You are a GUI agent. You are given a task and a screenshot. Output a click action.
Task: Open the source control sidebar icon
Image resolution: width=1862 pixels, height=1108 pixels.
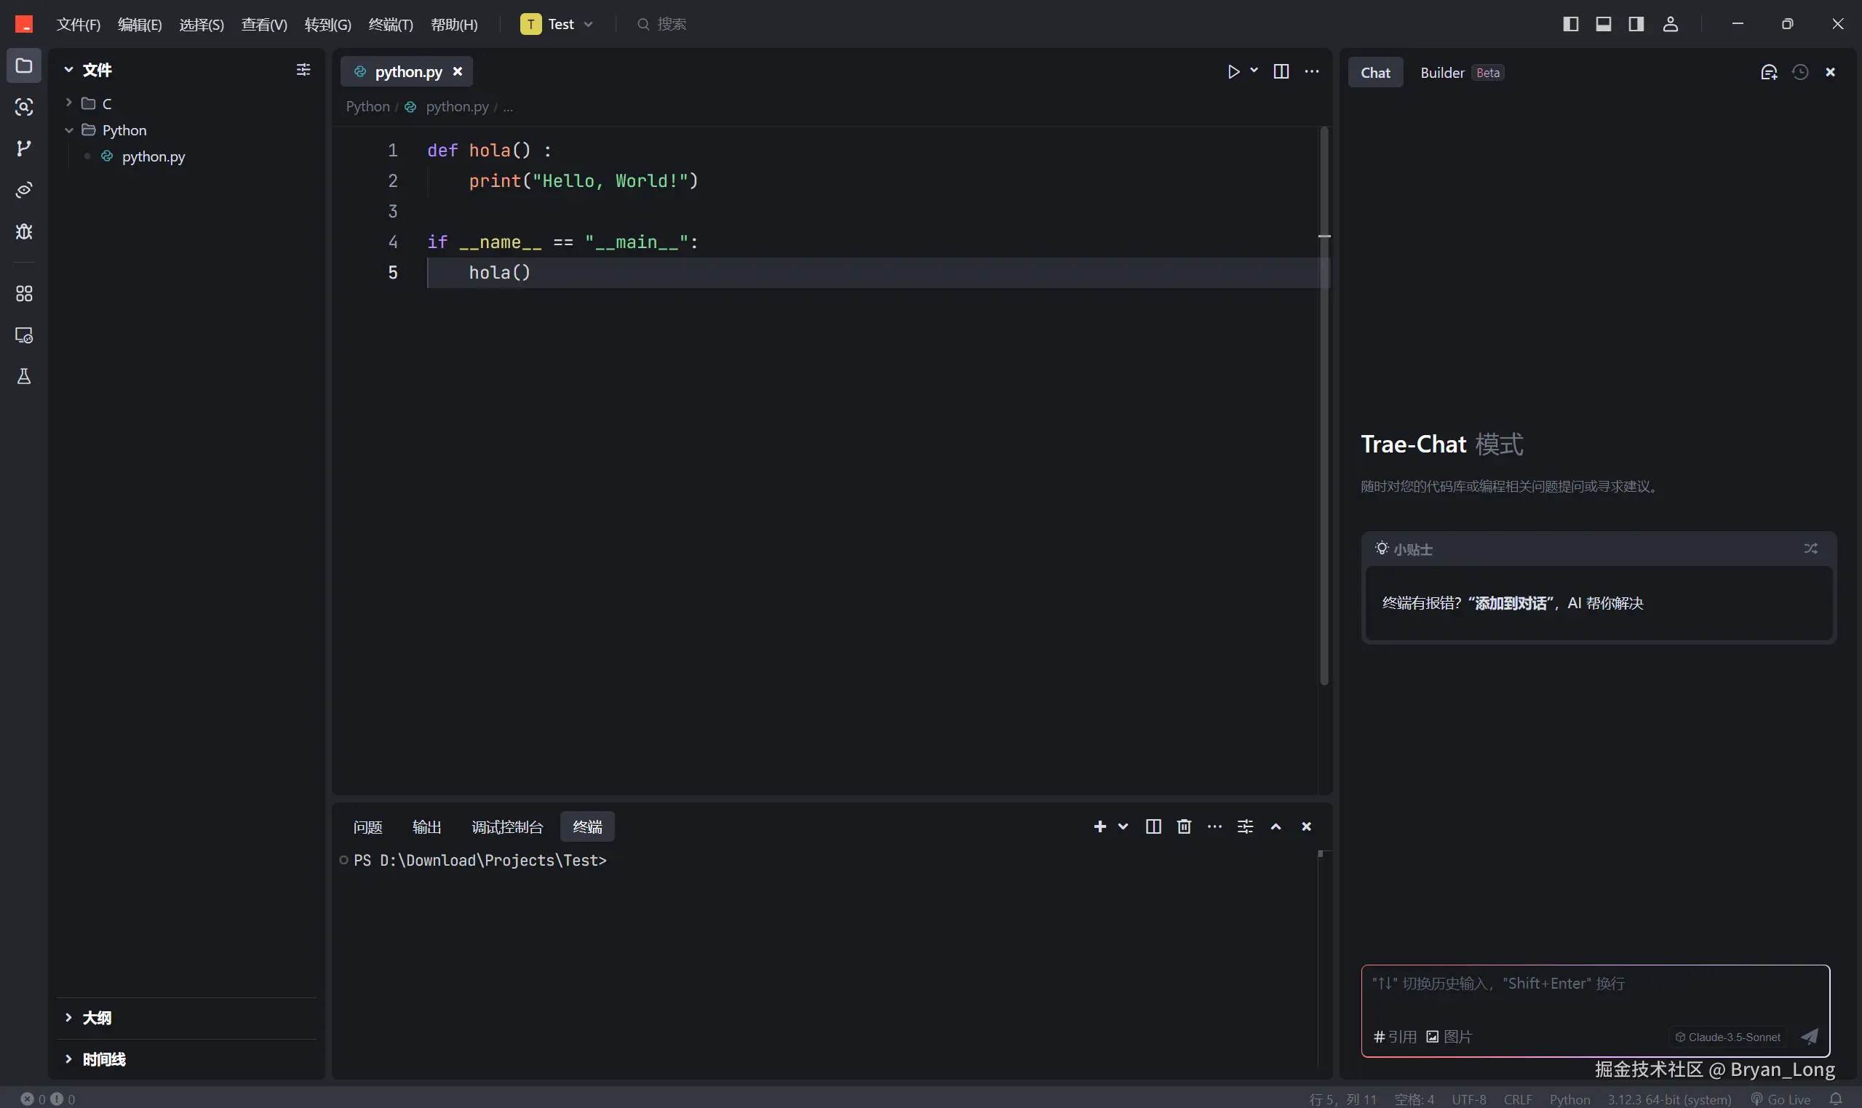(x=24, y=148)
